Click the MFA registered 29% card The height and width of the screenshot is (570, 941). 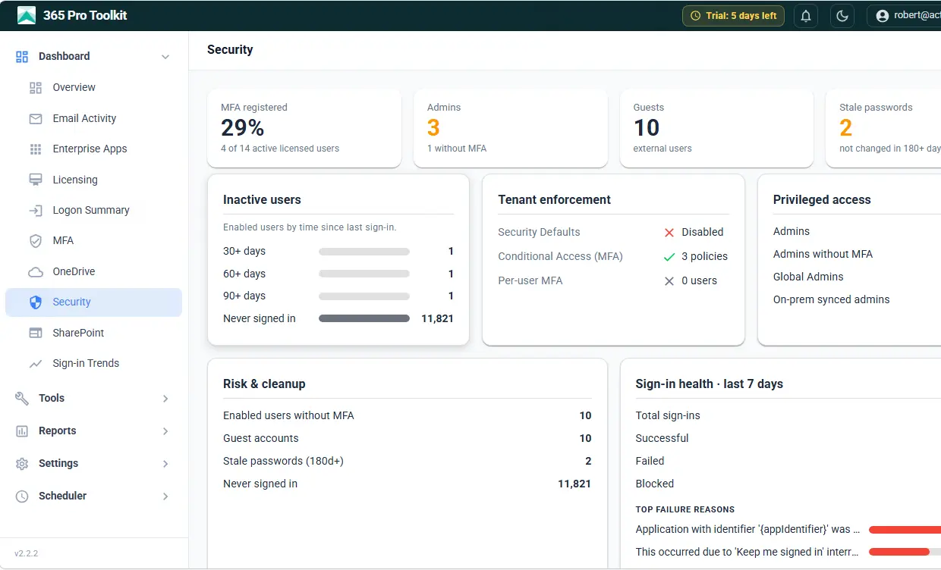(x=304, y=128)
